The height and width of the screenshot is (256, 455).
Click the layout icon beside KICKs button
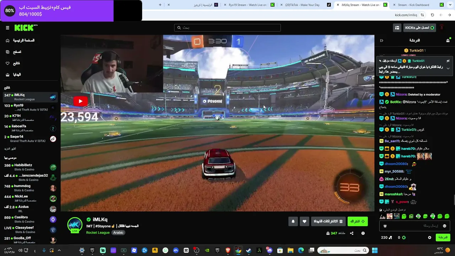tap(397, 28)
